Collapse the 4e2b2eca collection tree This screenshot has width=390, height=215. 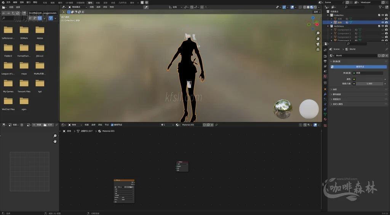328,26
